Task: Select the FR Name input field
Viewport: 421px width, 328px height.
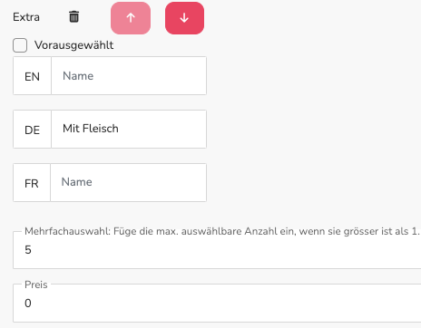Action: (x=128, y=183)
